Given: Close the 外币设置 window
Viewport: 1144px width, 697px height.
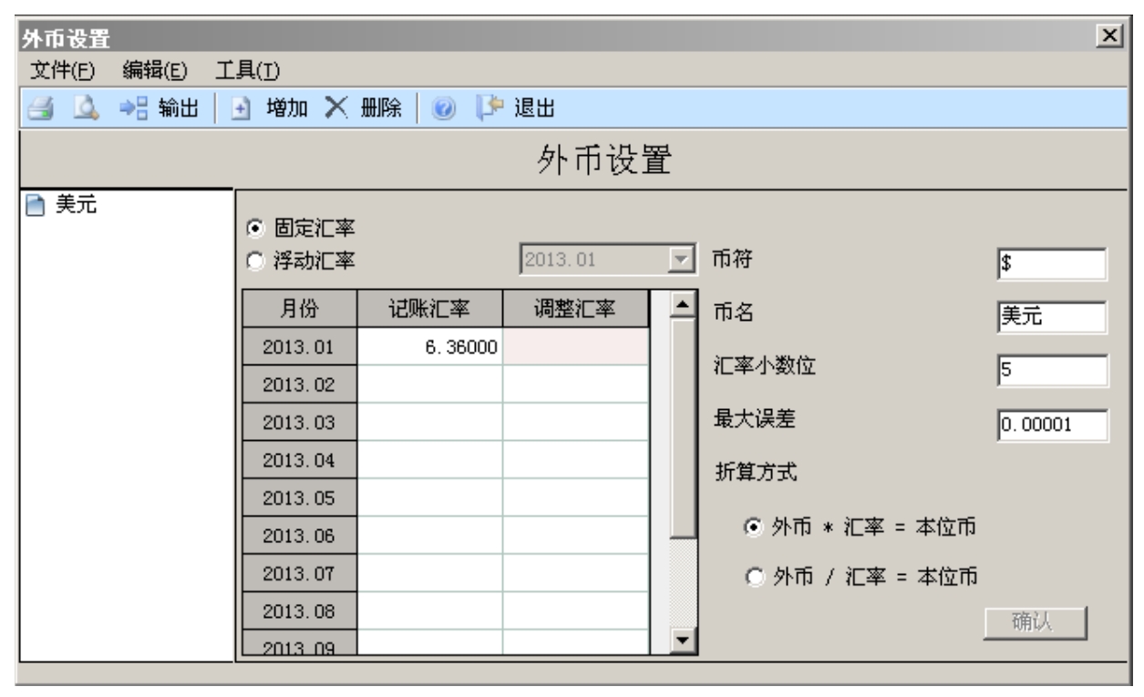Looking at the screenshot, I should point(1108,36).
